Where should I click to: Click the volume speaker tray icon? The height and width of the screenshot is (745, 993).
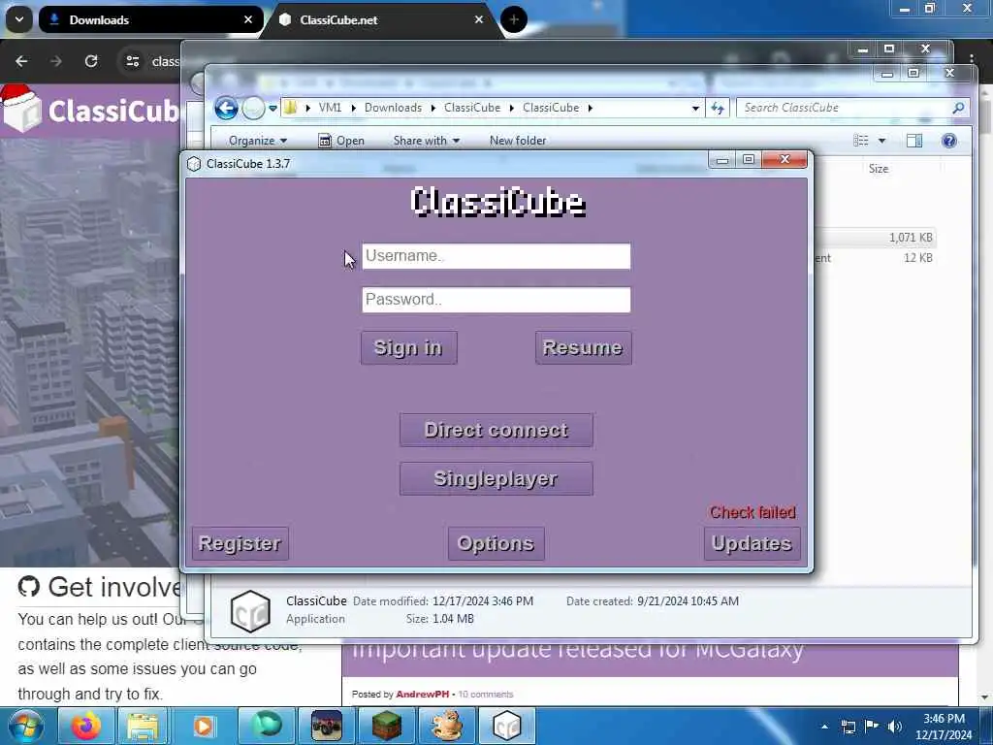(x=895, y=727)
